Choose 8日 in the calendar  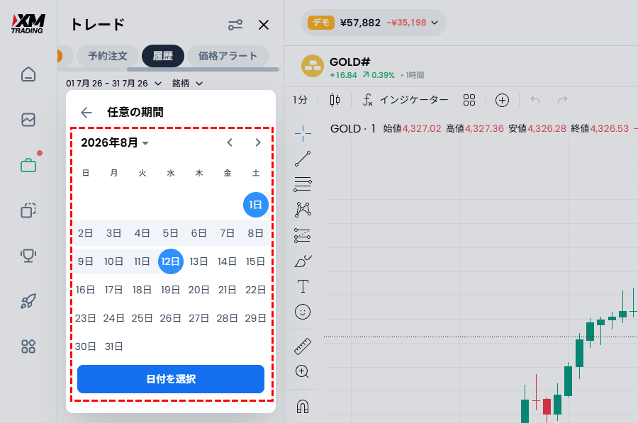[255, 233]
